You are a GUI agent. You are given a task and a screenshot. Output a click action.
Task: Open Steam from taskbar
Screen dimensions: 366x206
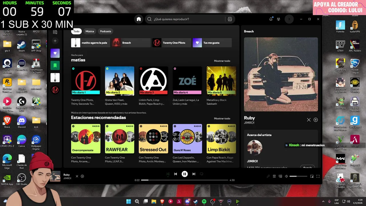pyautogui.click(x=196, y=201)
